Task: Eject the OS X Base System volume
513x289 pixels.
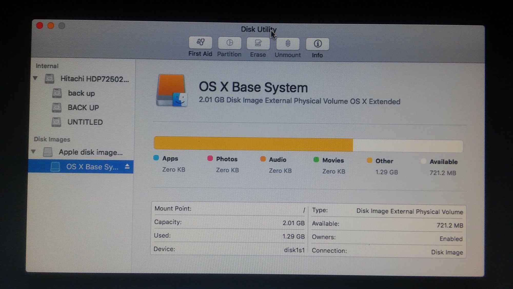Action: click(x=127, y=167)
